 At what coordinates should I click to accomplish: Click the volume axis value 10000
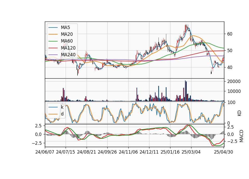234,91
